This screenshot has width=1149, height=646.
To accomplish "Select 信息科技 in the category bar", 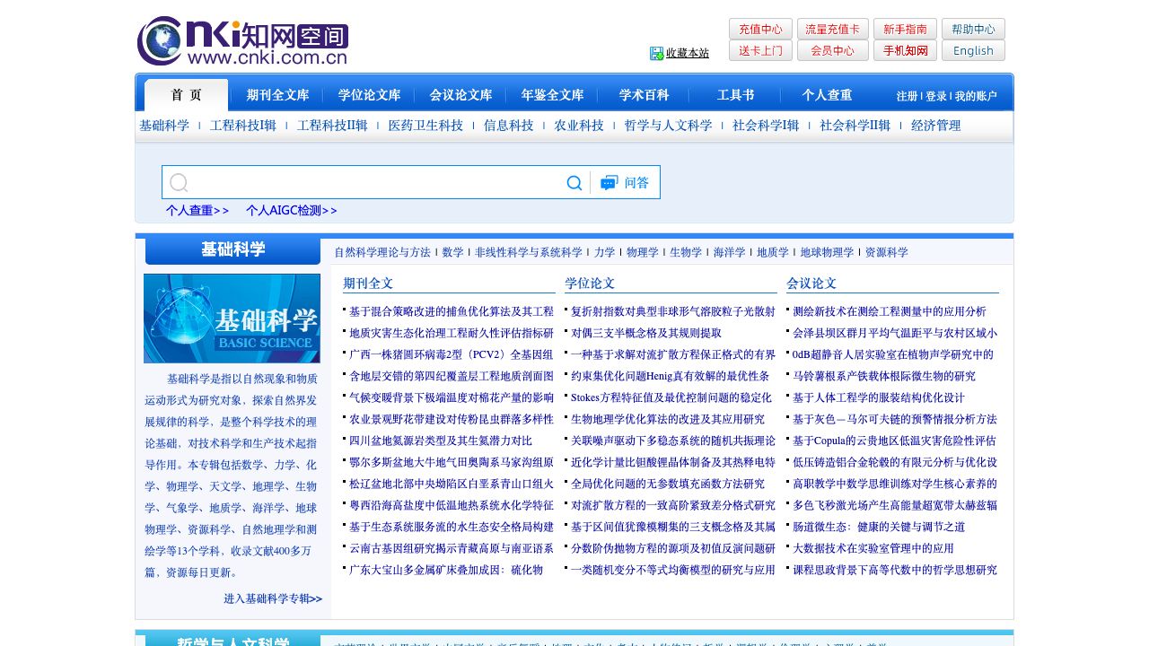I will click(508, 126).
